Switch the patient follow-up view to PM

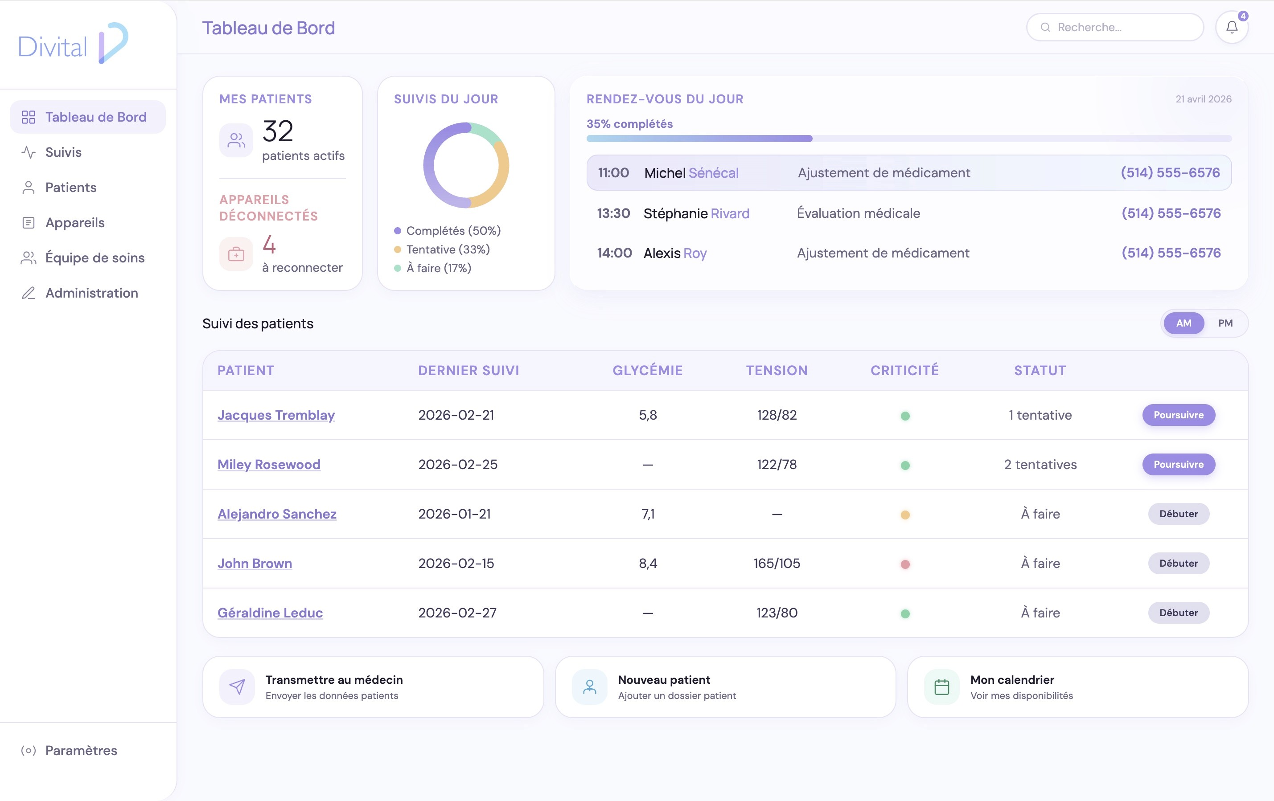pos(1225,323)
